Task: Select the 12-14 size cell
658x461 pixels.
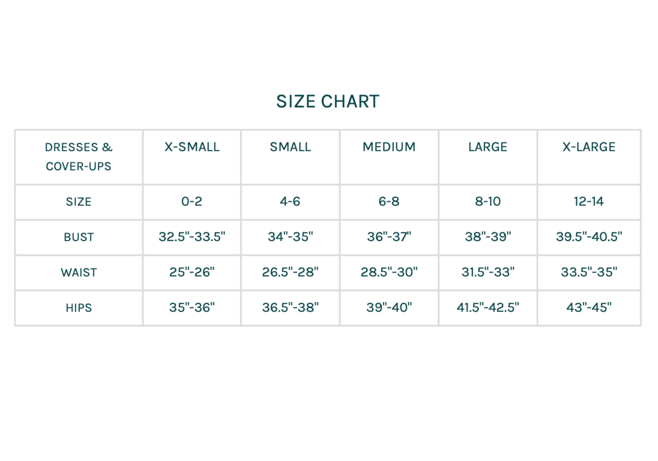Action: point(589,202)
